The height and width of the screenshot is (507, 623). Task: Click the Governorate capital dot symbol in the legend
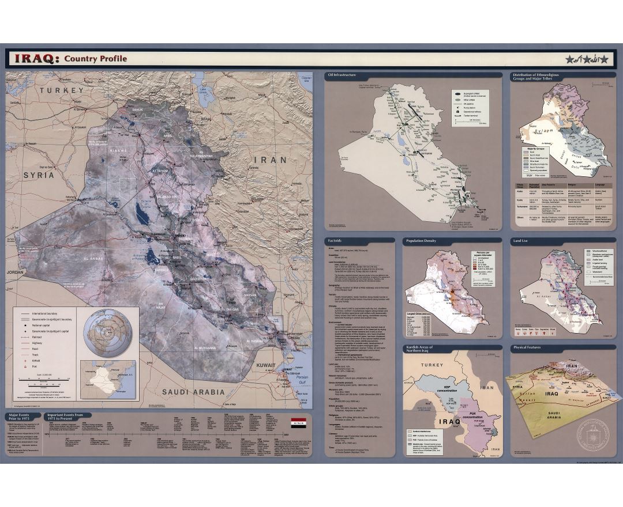pyautogui.click(x=25, y=331)
